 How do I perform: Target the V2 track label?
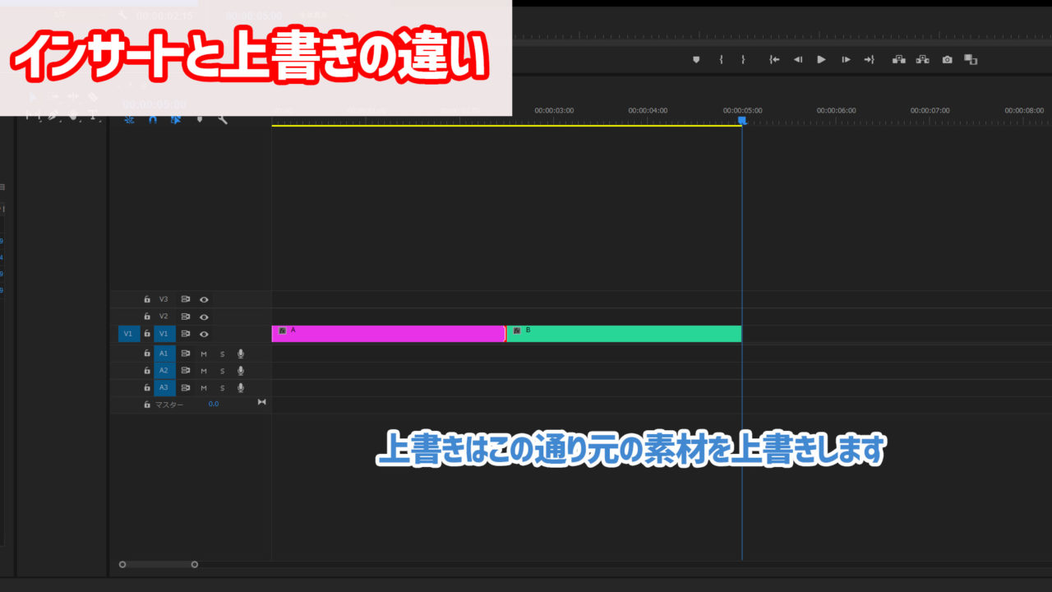coord(164,317)
